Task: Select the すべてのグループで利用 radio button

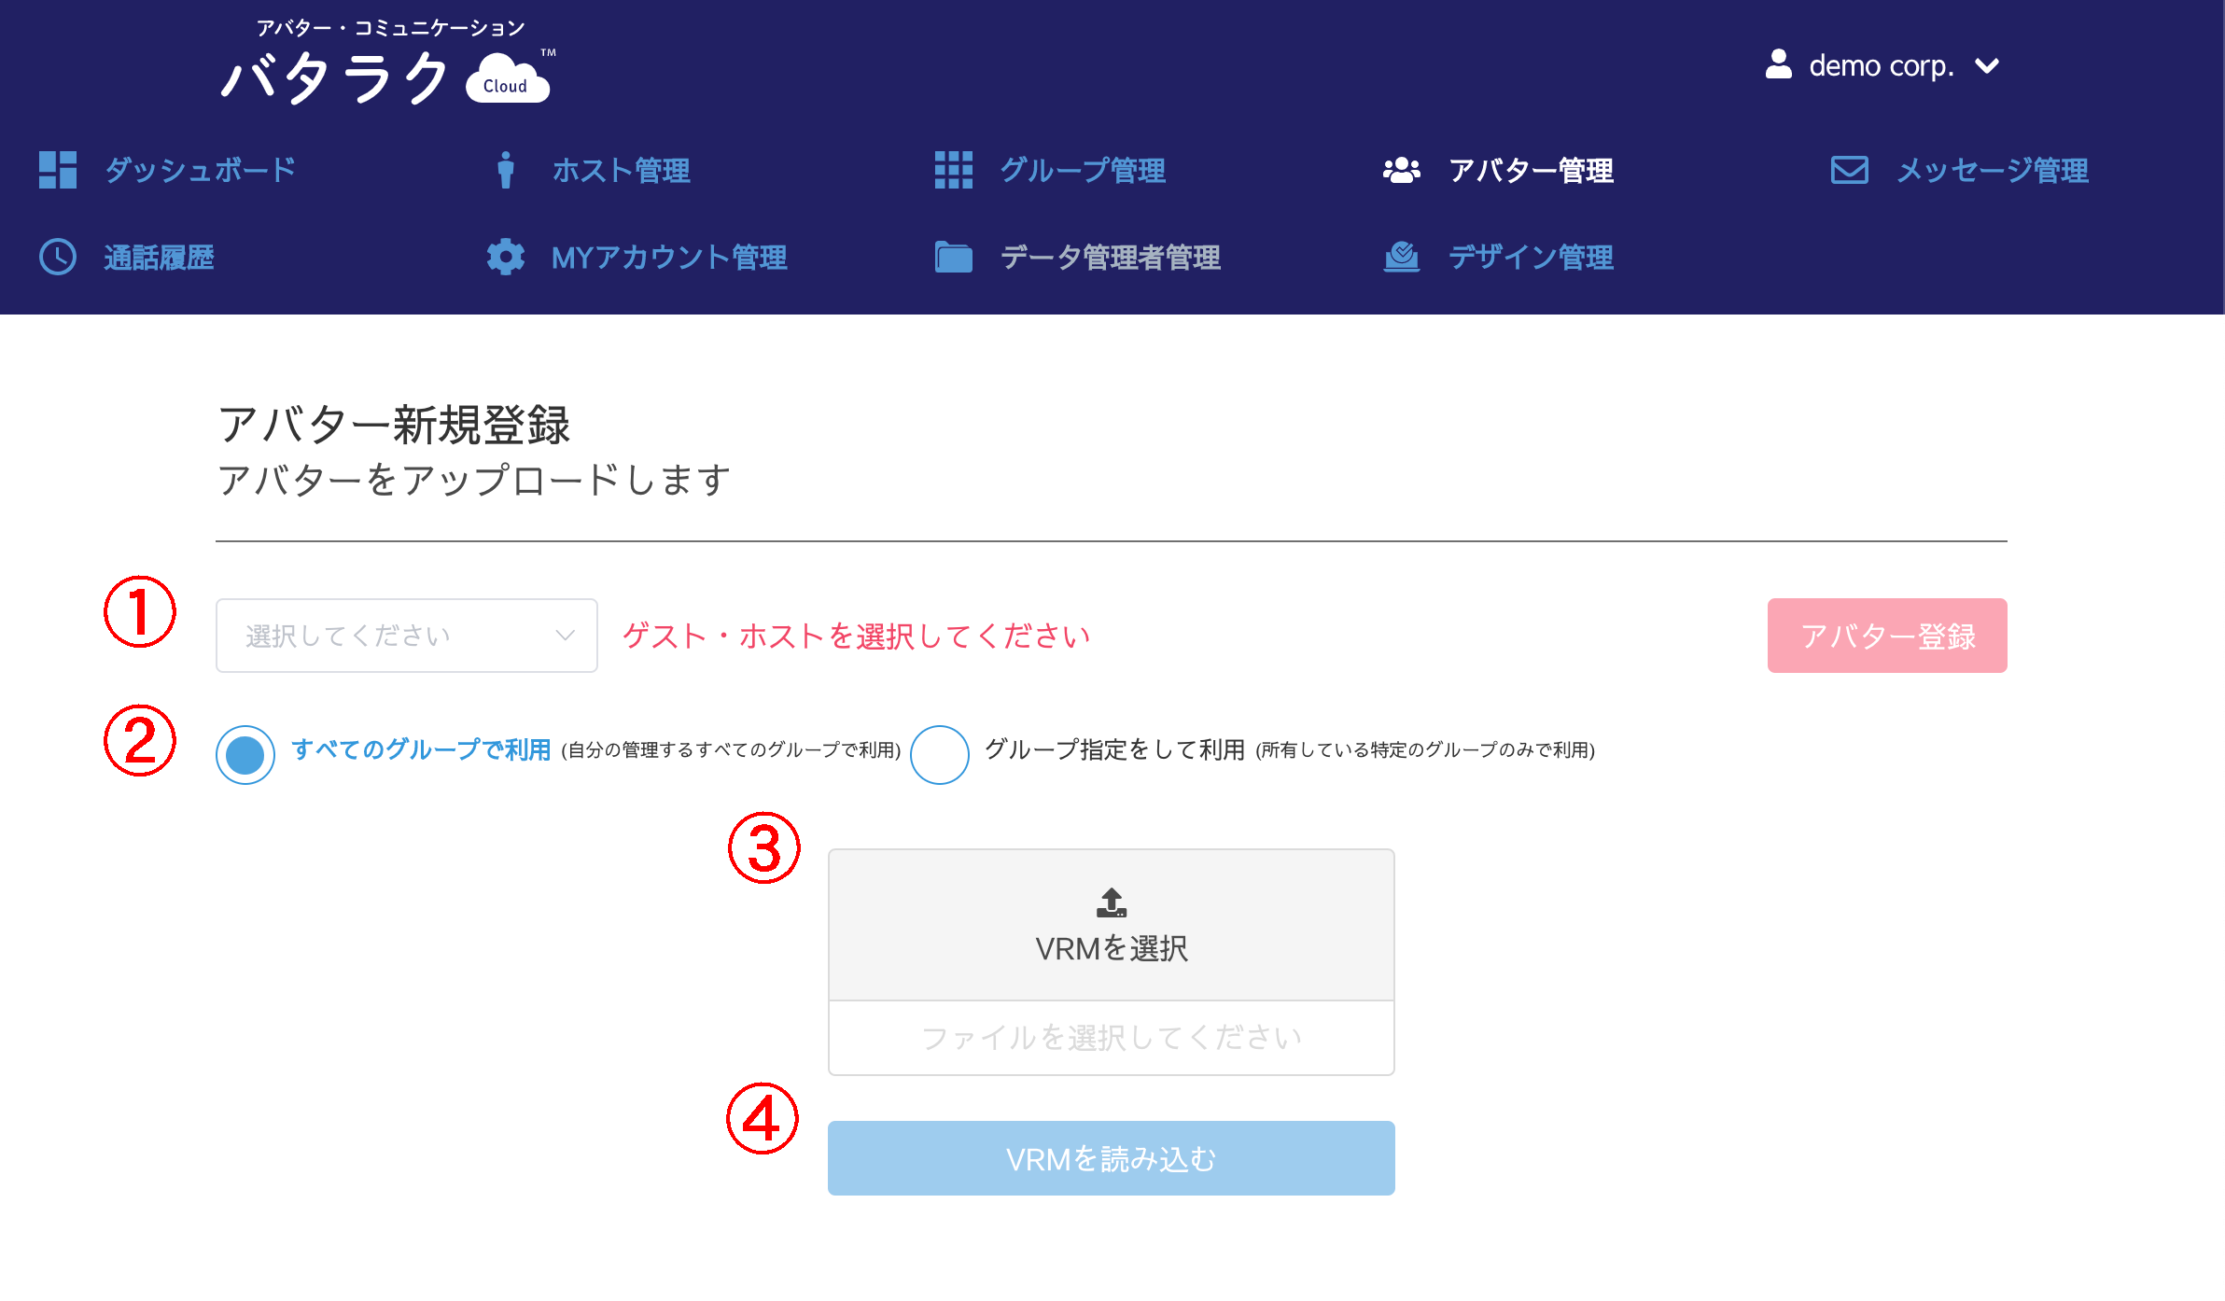Action: click(245, 754)
